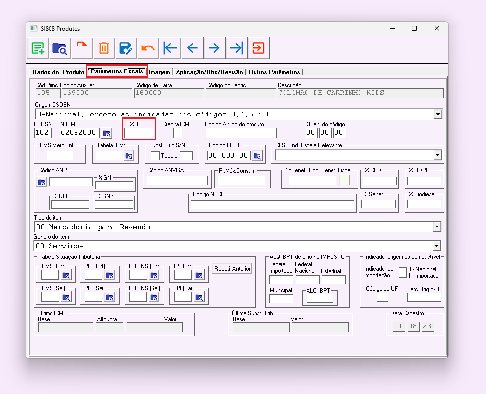Screen dimensions: 486x394
Task: Select the Parâmetros Fiscais tab
Action: pos(117,71)
